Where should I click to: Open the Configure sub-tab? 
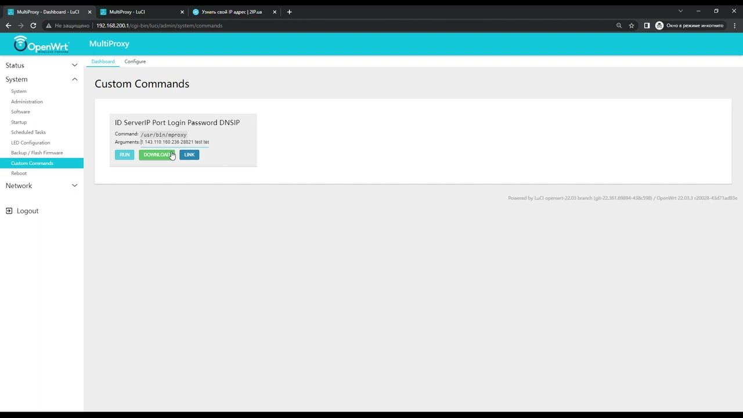point(135,62)
